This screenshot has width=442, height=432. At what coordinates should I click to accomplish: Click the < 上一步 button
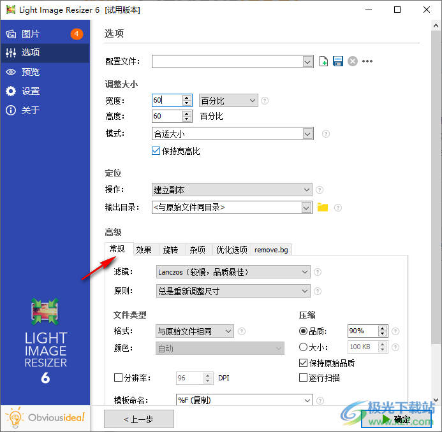coord(139,419)
